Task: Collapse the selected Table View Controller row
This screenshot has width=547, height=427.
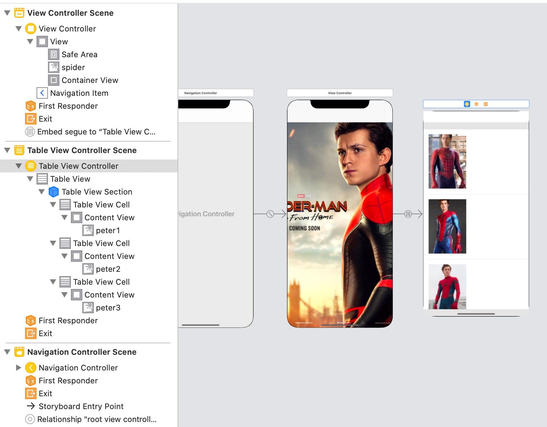Action: click(x=19, y=166)
